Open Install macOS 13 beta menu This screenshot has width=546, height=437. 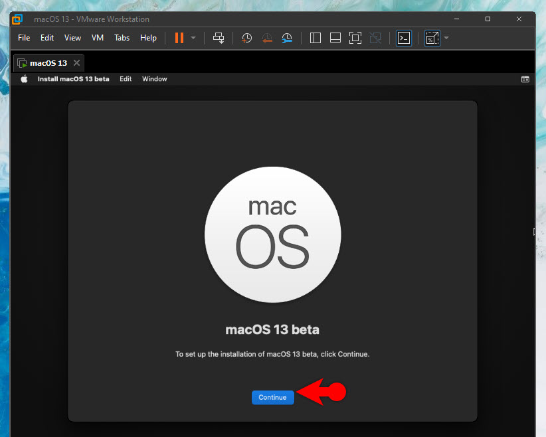coord(74,79)
